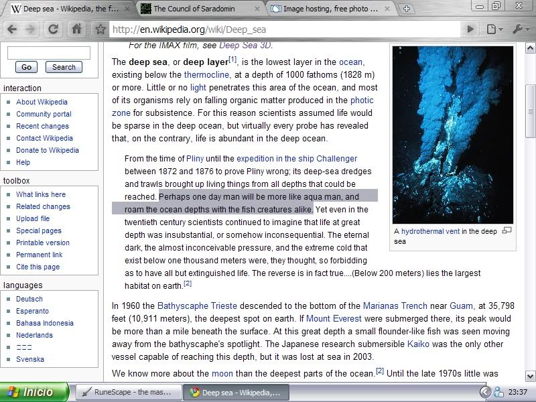
Task: Click the enlarge icon next to image caption
Action: point(507,230)
